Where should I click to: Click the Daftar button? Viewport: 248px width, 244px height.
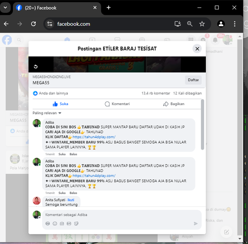[x=193, y=80]
